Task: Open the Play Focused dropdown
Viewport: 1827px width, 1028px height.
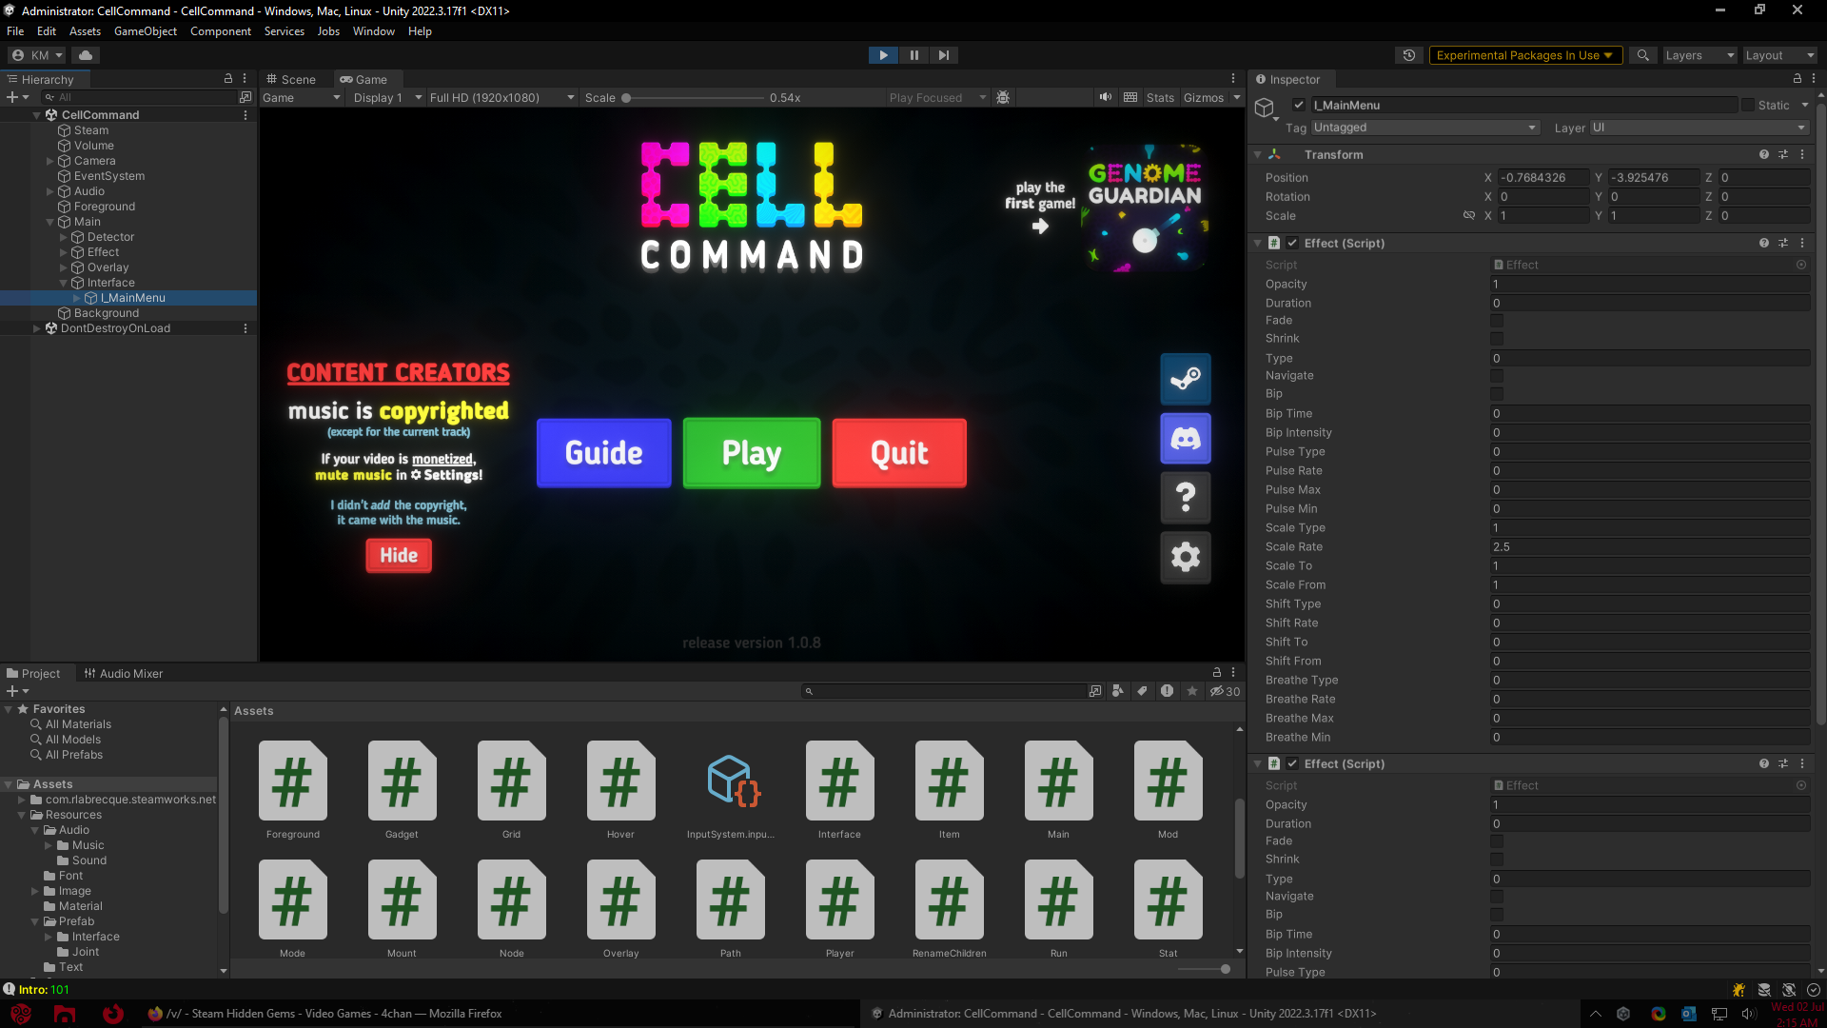Action: pos(937,98)
